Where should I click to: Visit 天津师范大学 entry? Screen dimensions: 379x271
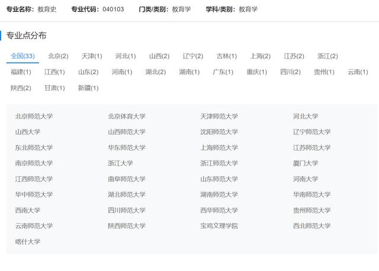point(219,116)
